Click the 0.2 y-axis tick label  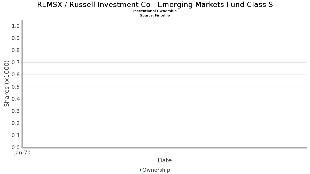16,123
